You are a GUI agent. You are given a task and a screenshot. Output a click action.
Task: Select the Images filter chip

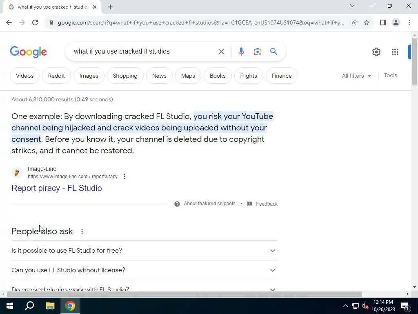tap(89, 76)
